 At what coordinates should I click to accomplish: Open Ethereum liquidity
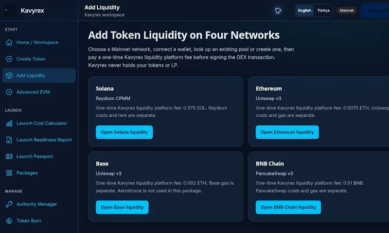pos(287,132)
